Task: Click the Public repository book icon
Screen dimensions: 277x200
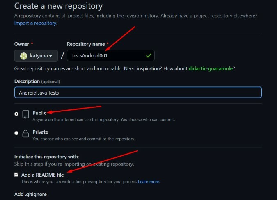Action: [25, 114]
